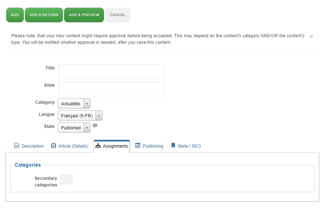Expand the Langue dropdown Français (fr-FR)
The height and width of the screenshot is (212, 324).
80,116
